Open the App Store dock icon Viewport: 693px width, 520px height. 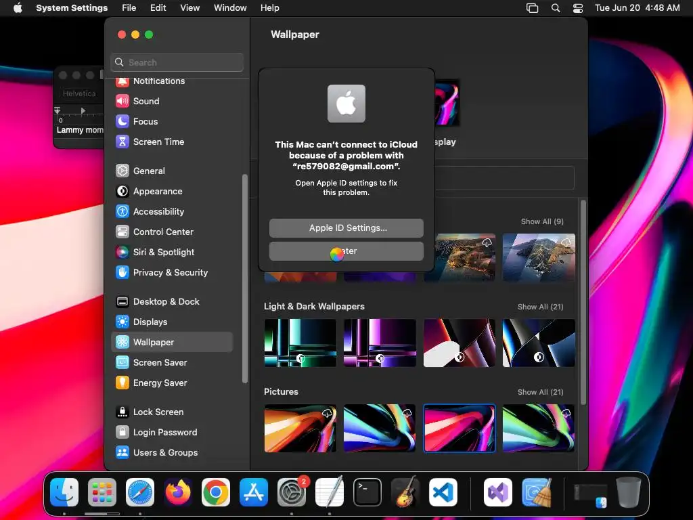coord(254,492)
